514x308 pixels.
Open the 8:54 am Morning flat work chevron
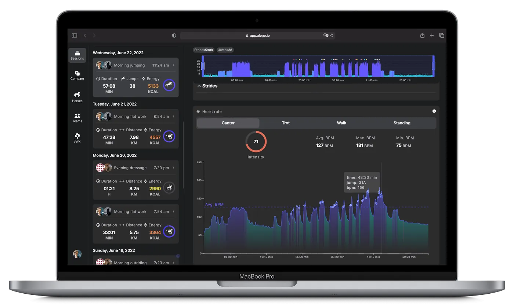pos(173,117)
